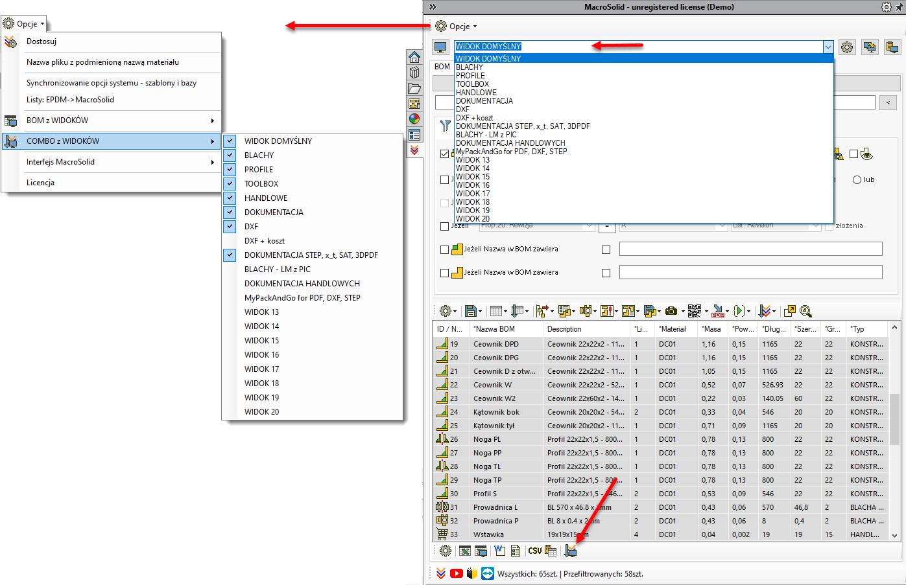Screen dimensions: 906x585
Task: Select the MacroSolid red-blue chevrons side tab
Action: pyautogui.click(x=414, y=150)
